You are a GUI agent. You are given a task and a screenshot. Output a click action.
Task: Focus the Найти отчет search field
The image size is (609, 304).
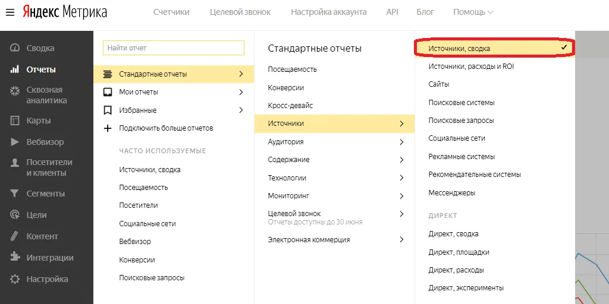coord(174,48)
